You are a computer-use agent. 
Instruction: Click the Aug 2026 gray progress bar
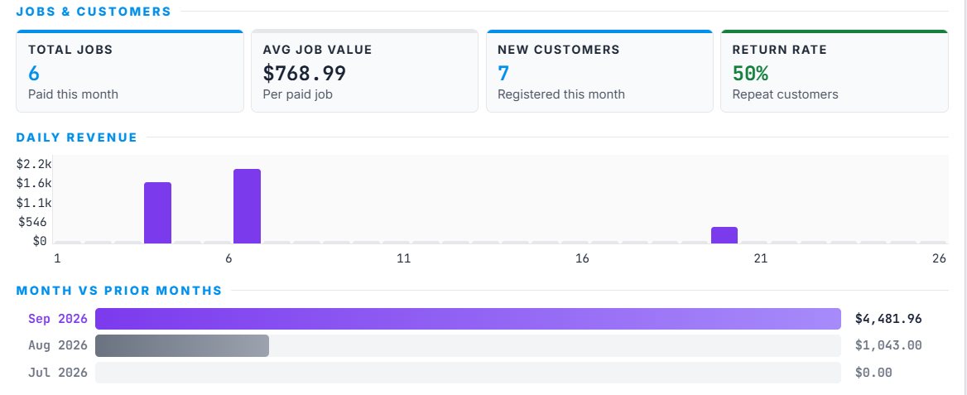[182, 345]
